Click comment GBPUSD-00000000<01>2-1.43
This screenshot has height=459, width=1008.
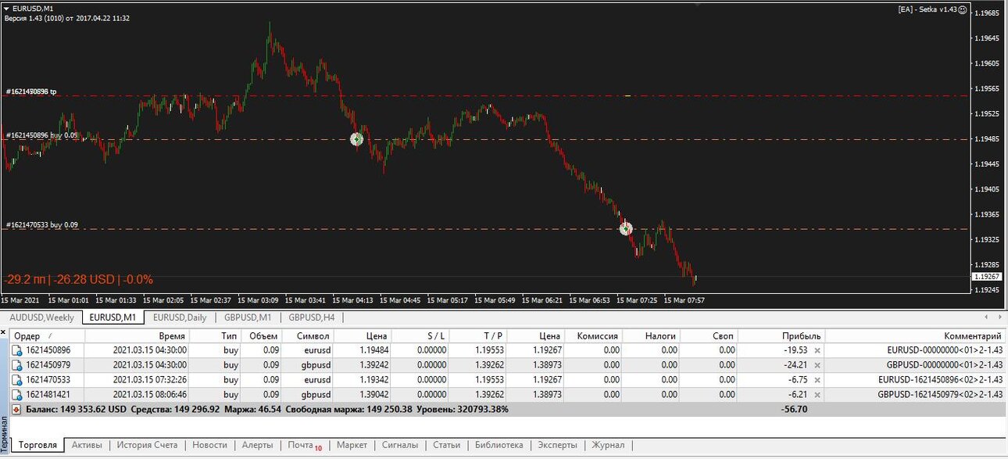(945, 365)
